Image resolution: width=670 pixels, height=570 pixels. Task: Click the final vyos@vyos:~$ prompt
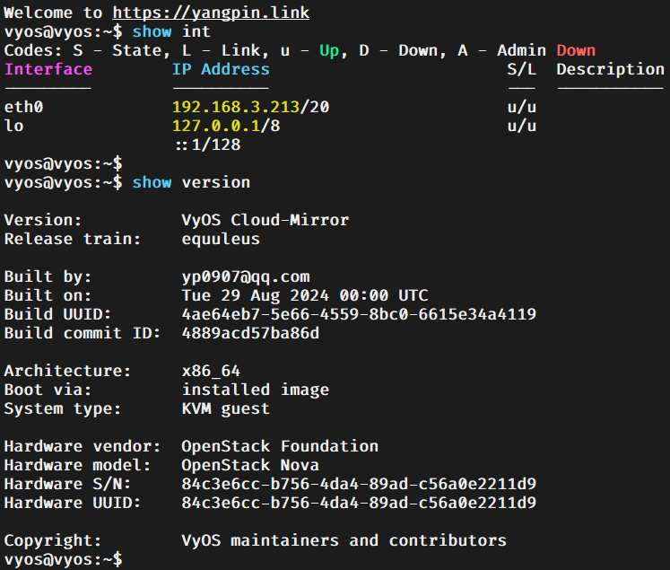click(x=64, y=559)
